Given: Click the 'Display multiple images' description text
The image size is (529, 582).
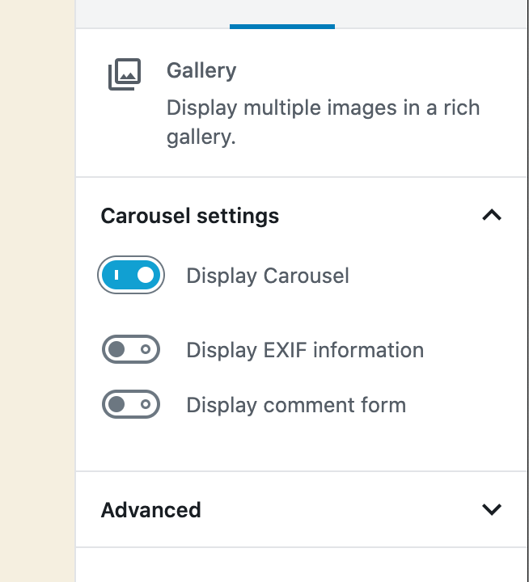Looking at the screenshot, I should (324, 122).
